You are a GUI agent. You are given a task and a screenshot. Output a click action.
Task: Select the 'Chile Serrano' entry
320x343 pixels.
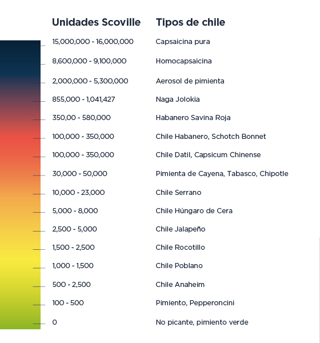click(x=178, y=193)
